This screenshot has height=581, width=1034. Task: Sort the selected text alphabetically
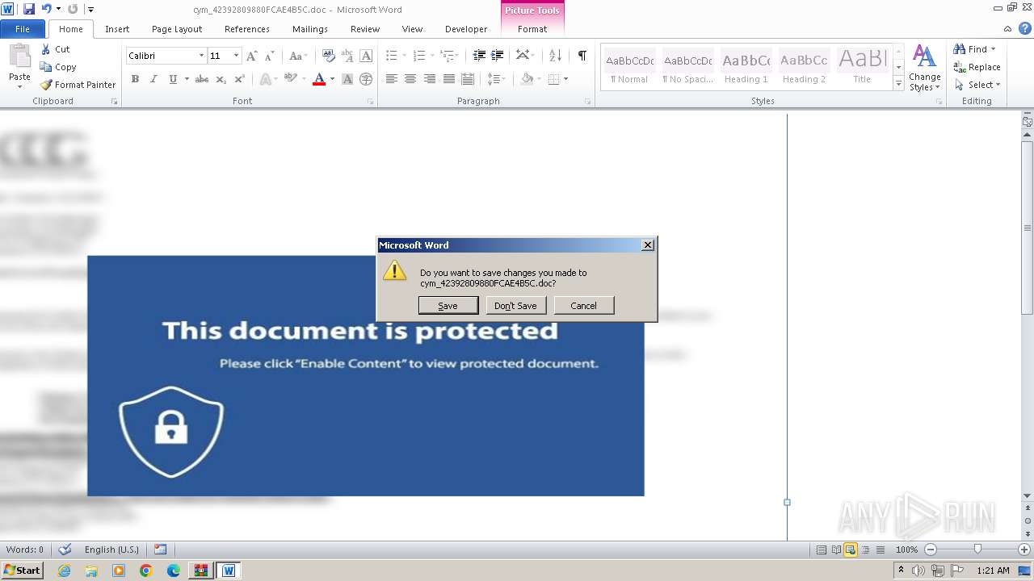[x=555, y=56]
